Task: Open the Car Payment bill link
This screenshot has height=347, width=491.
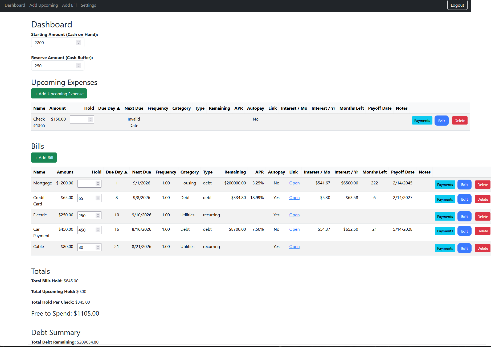Action: pyautogui.click(x=294, y=229)
